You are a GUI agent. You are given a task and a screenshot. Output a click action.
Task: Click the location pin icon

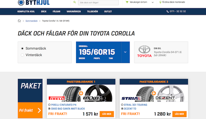(x=160, y=2)
